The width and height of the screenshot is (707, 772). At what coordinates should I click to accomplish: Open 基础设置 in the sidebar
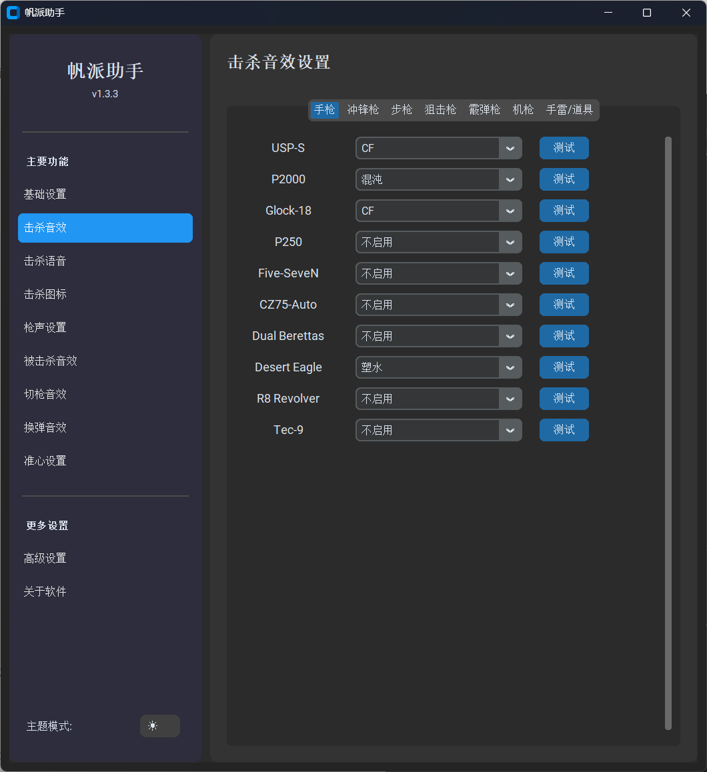tap(44, 194)
